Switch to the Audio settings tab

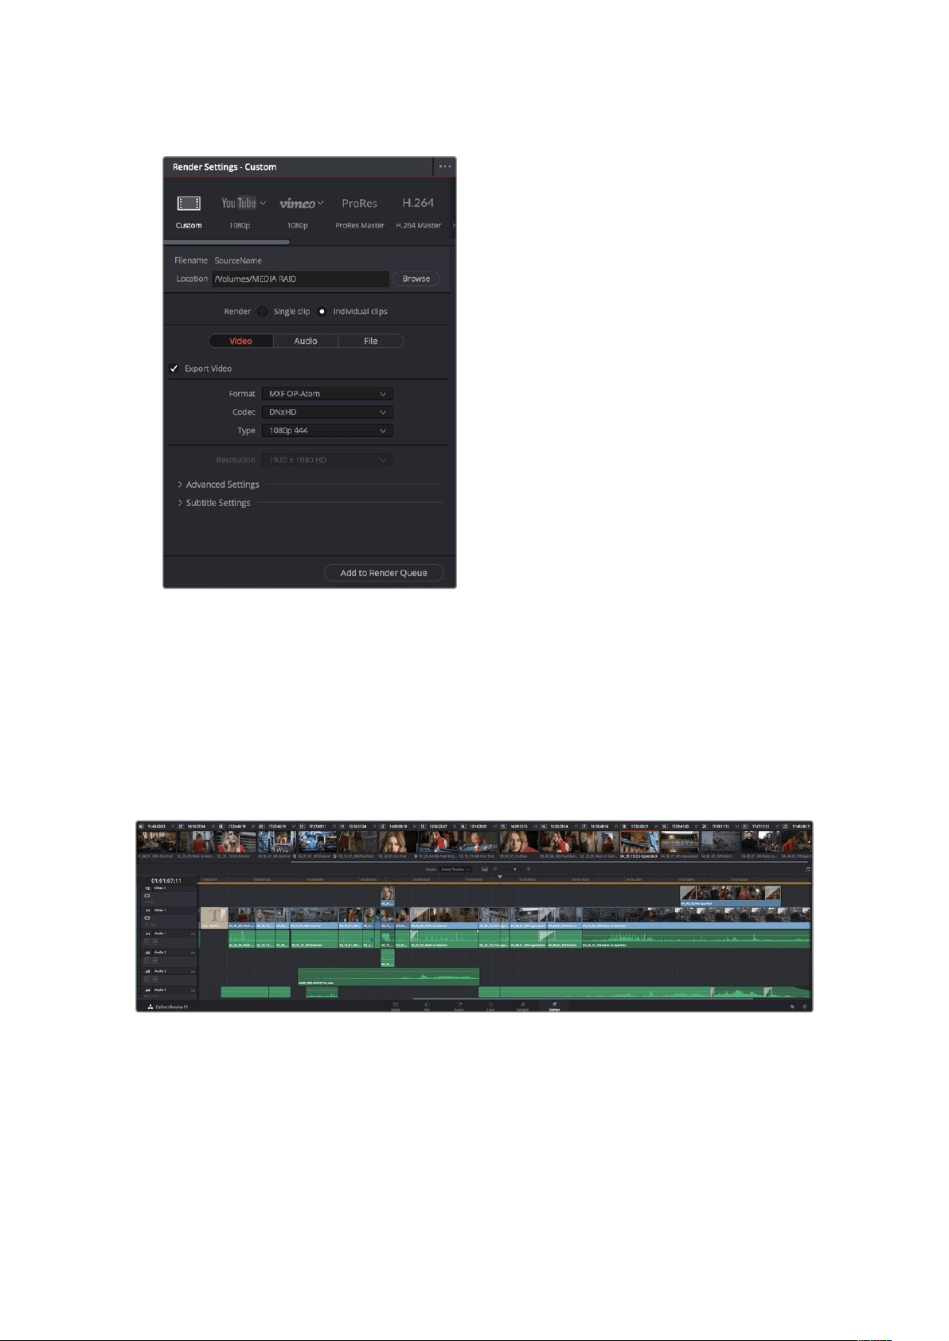306,341
